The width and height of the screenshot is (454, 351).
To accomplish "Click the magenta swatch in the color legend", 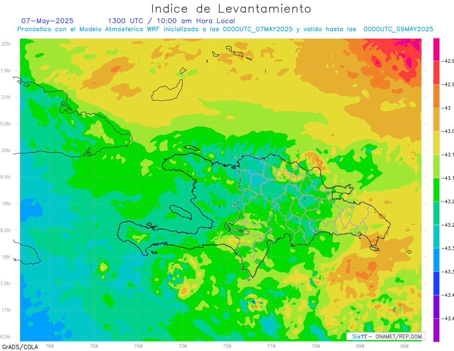I will (x=436, y=50).
